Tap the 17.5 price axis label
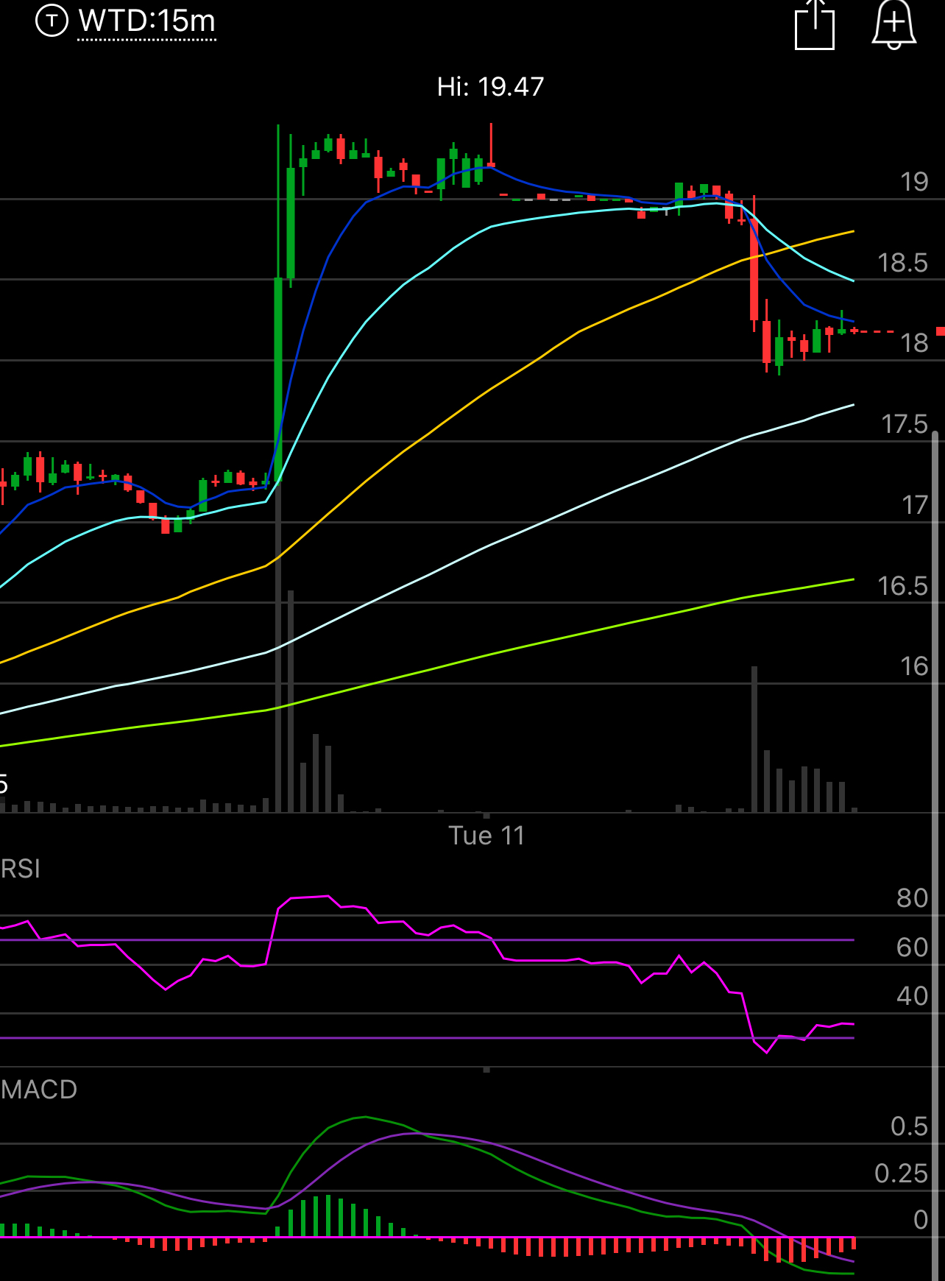945x1281 pixels. coord(905,424)
